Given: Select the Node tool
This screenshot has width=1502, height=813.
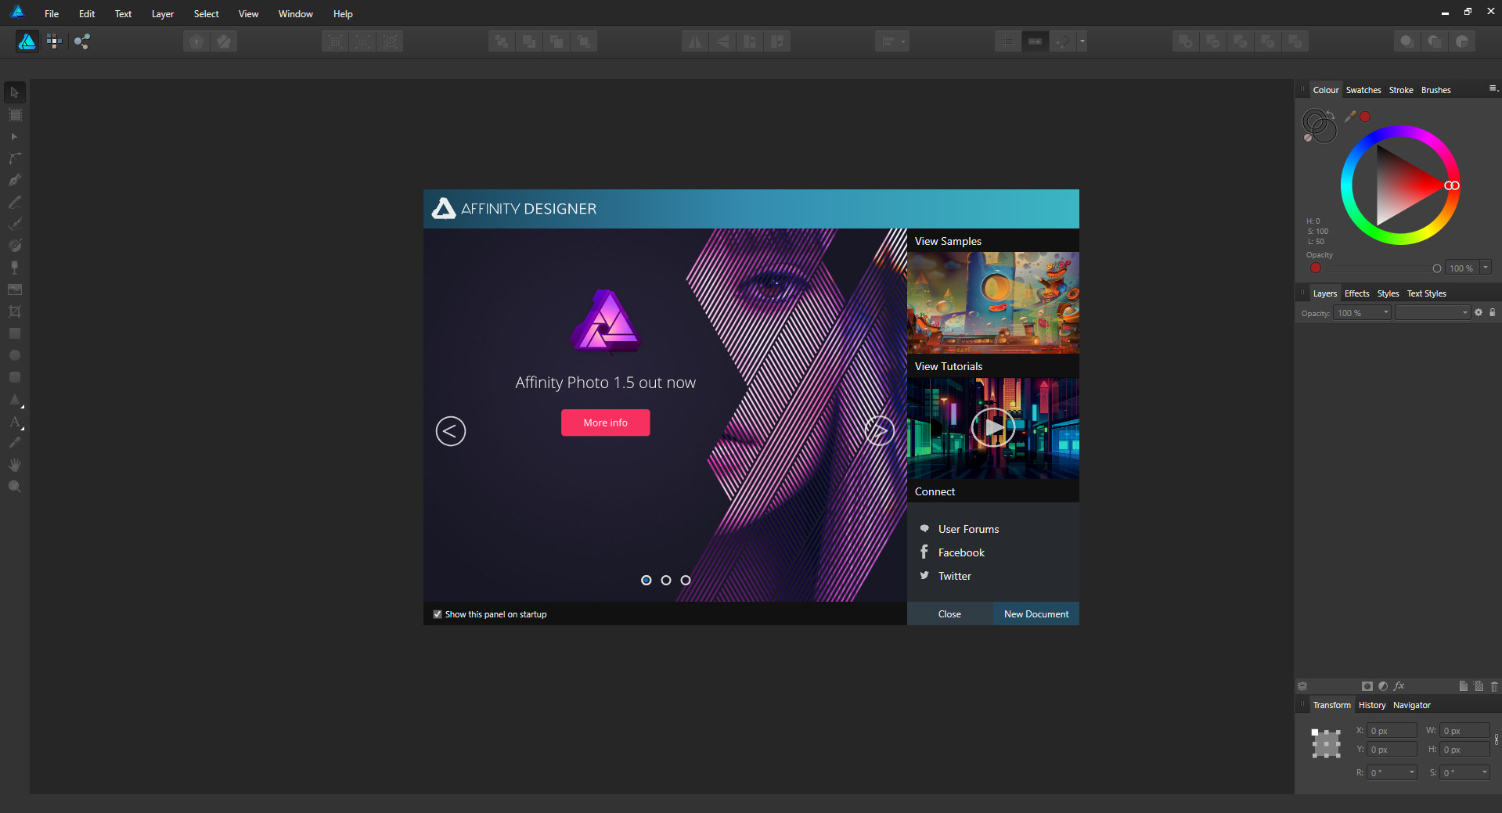Looking at the screenshot, I should pos(14,137).
